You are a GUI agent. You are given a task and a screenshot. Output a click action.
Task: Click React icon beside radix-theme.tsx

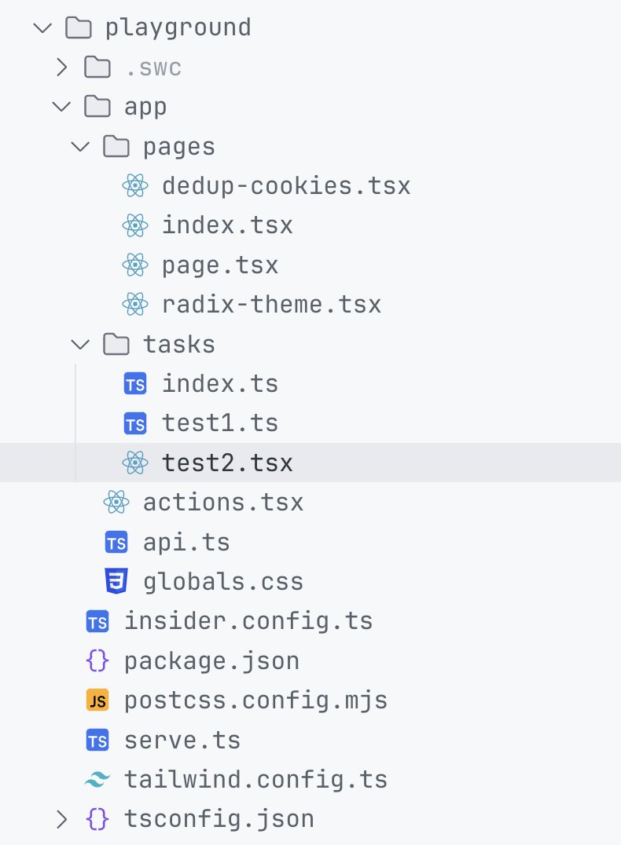pos(135,305)
